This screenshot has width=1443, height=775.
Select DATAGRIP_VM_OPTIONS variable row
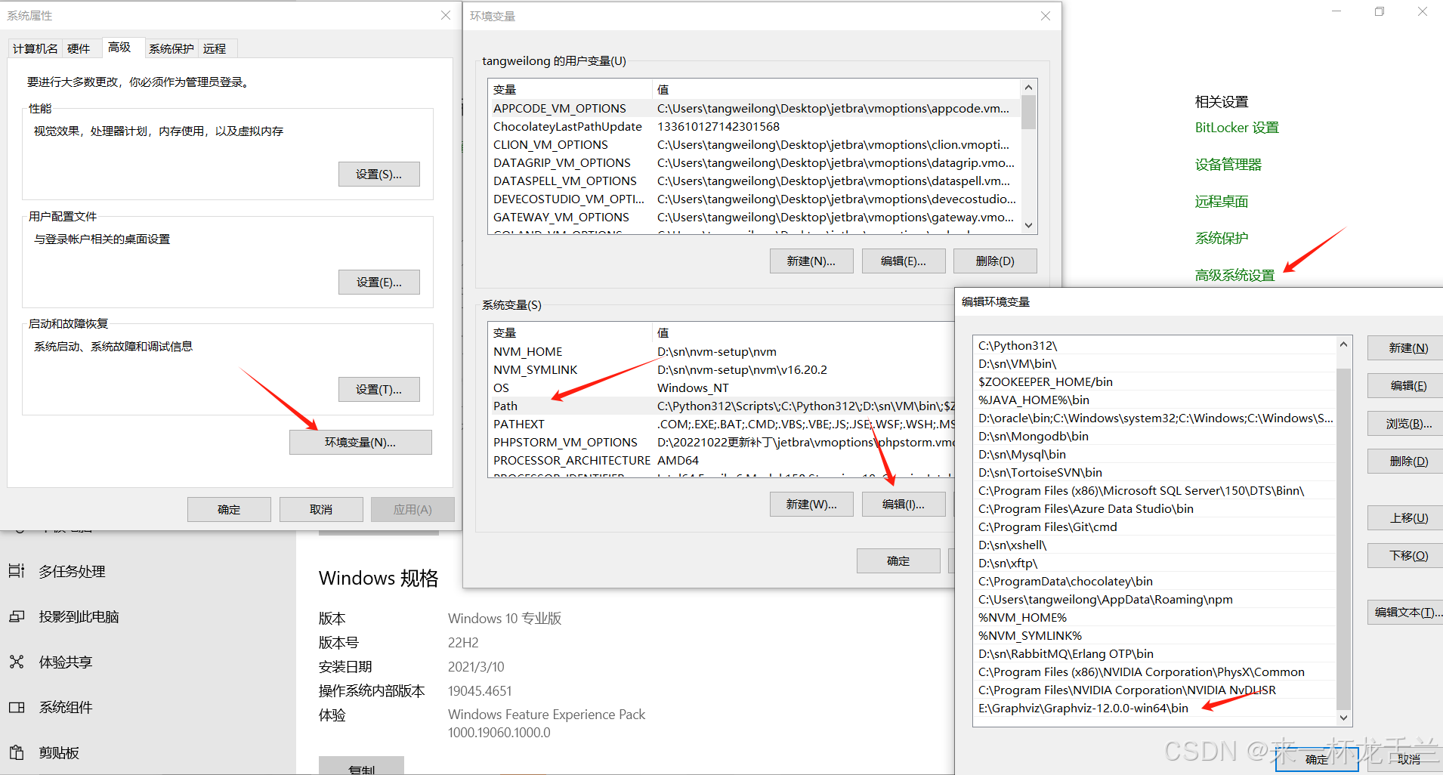tap(755, 162)
